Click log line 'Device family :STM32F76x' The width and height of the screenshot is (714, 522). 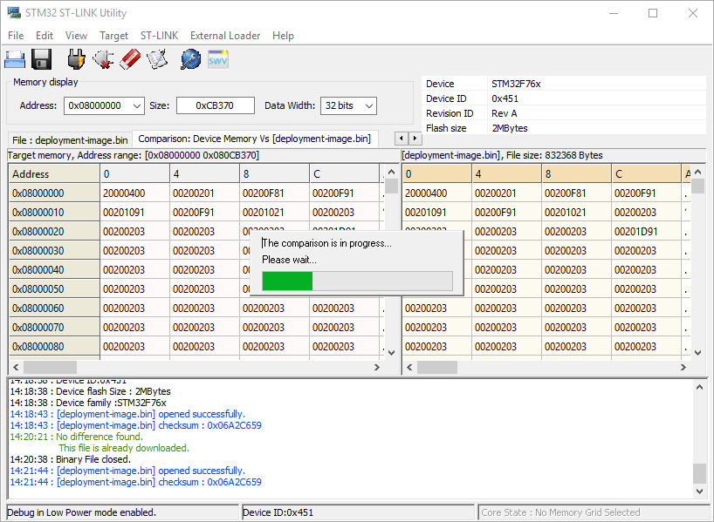(x=88, y=403)
